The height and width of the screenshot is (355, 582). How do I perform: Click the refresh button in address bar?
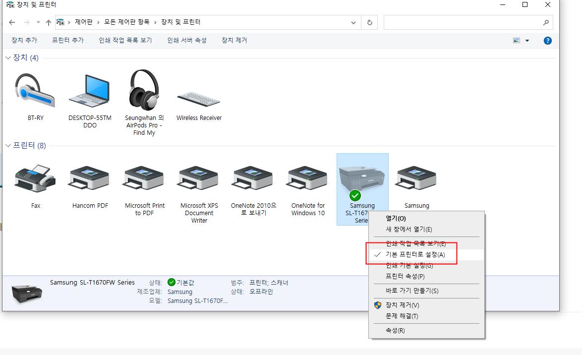click(x=370, y=22)
